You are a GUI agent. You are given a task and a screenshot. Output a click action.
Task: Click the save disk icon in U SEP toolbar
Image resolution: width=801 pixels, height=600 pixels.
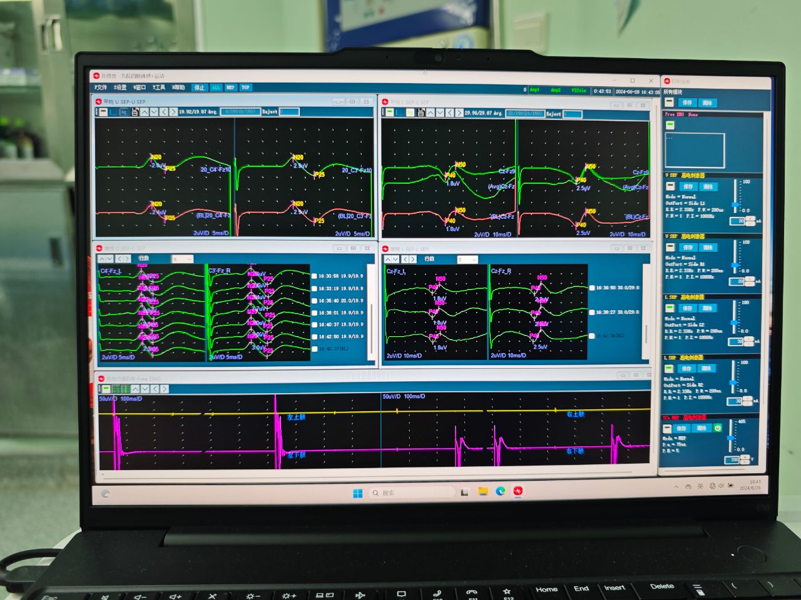pos(135,112)
